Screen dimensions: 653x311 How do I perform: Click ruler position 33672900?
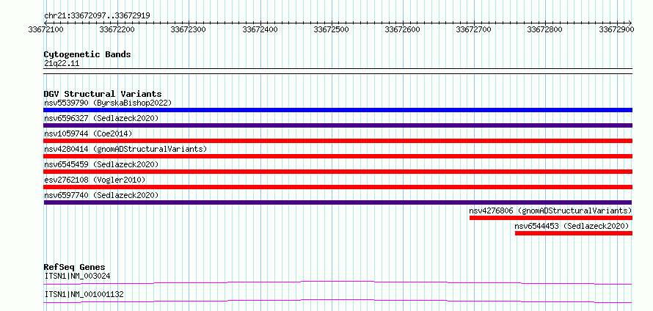[616, 29]
